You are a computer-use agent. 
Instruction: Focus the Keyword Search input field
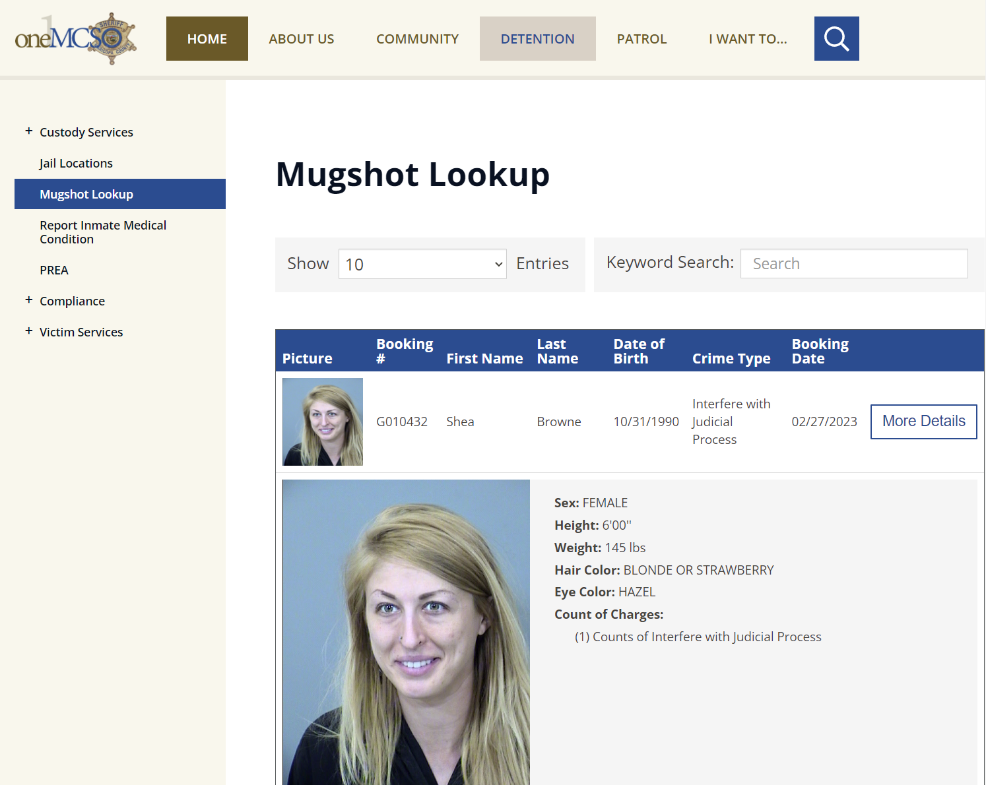tap(854, 263)
